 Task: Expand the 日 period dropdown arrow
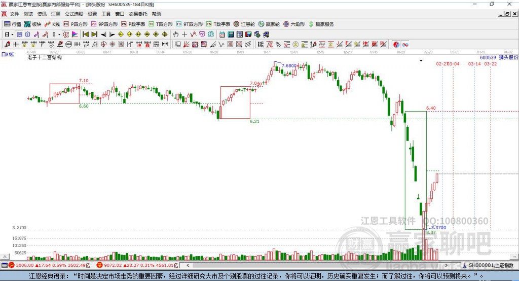pyautogui.click(x=12, y=34)
